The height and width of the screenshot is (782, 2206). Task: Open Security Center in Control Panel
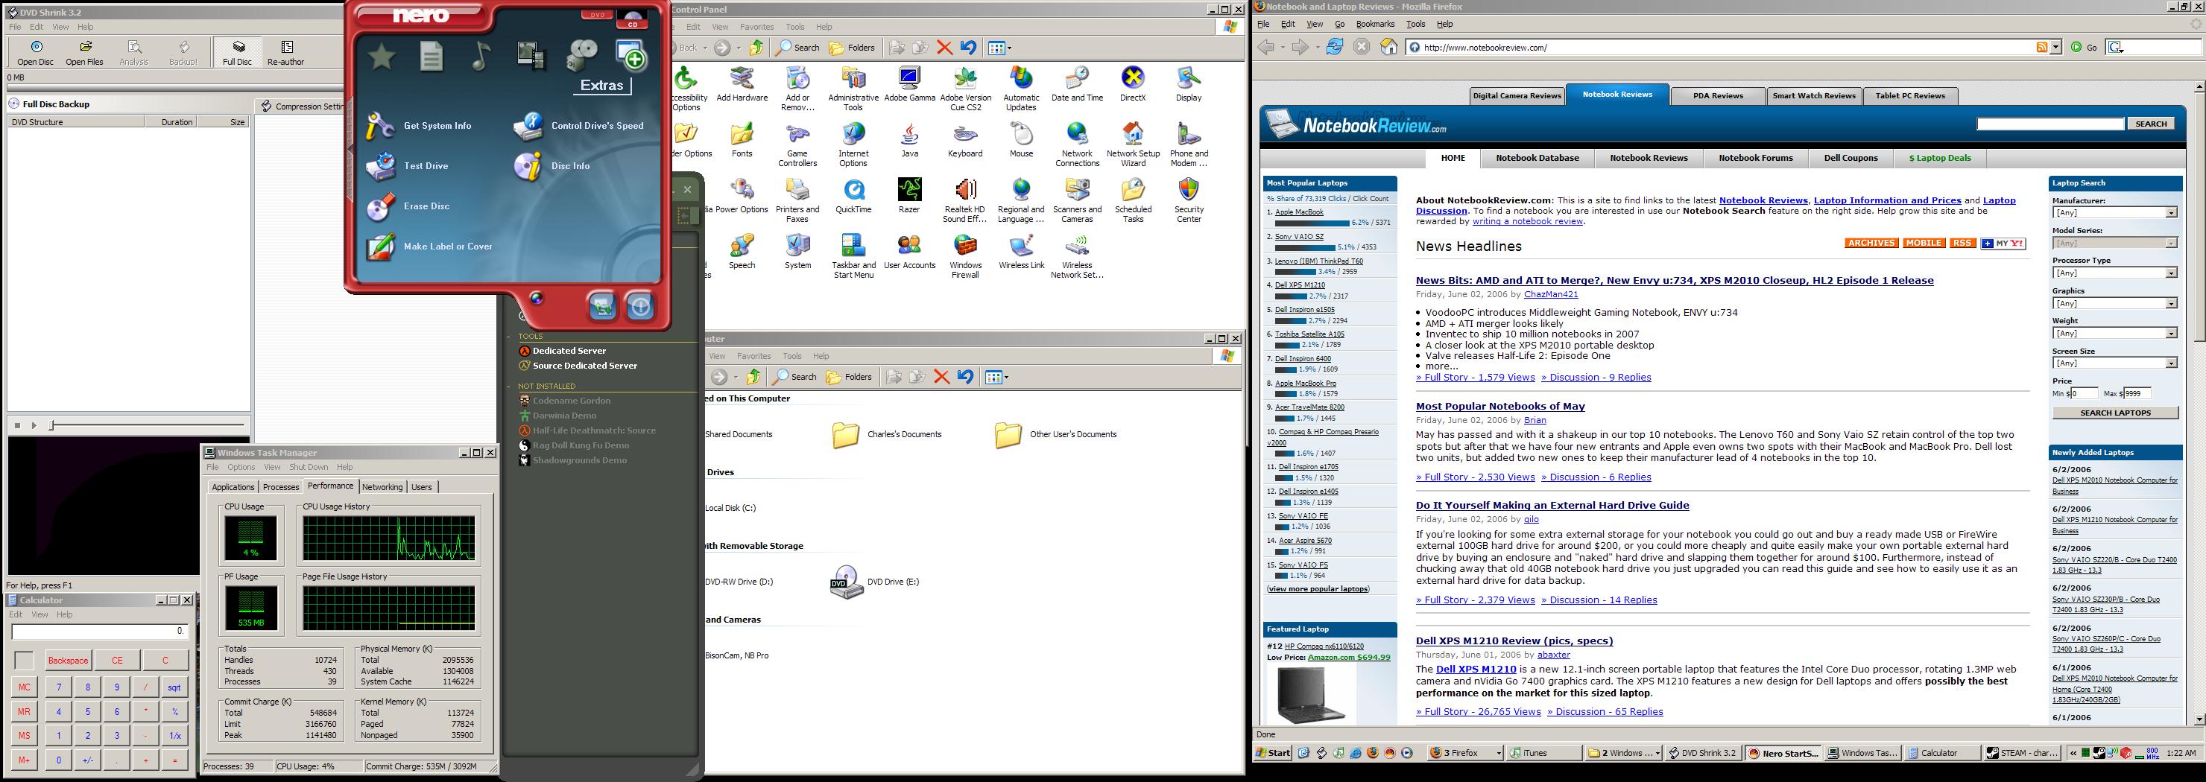click(1189, 201)
